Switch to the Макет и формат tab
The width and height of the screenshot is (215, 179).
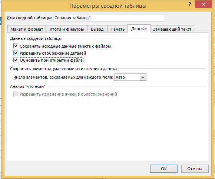coord(27,29)
